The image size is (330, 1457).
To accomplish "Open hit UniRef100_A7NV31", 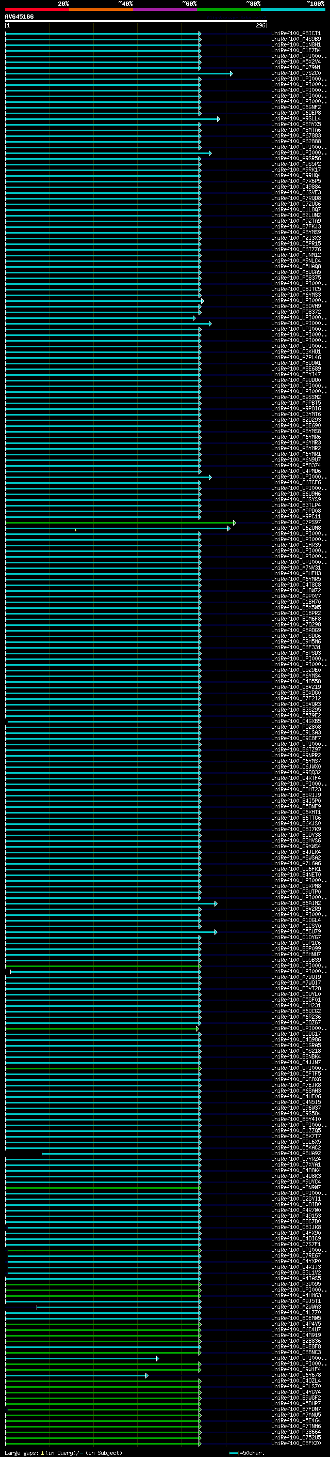I will (x=295, y=568).
